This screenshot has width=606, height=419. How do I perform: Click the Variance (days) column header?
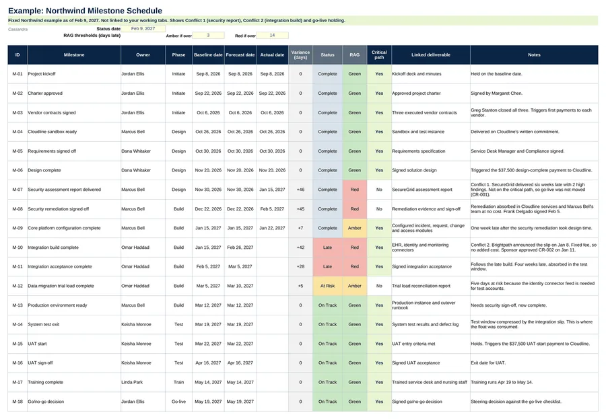pyautogui.click(x=300, y=55)
